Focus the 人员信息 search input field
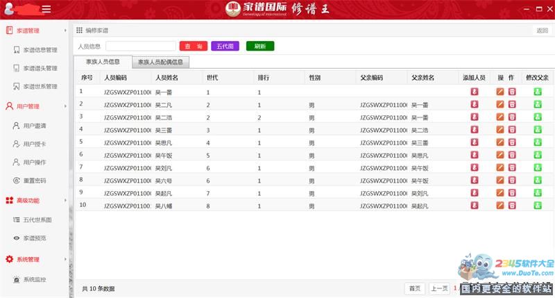555x298 pixels. pos(140,46)
